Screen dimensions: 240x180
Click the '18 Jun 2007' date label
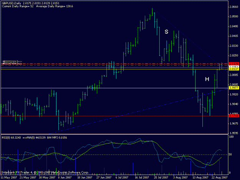click(x=84, y=177)
